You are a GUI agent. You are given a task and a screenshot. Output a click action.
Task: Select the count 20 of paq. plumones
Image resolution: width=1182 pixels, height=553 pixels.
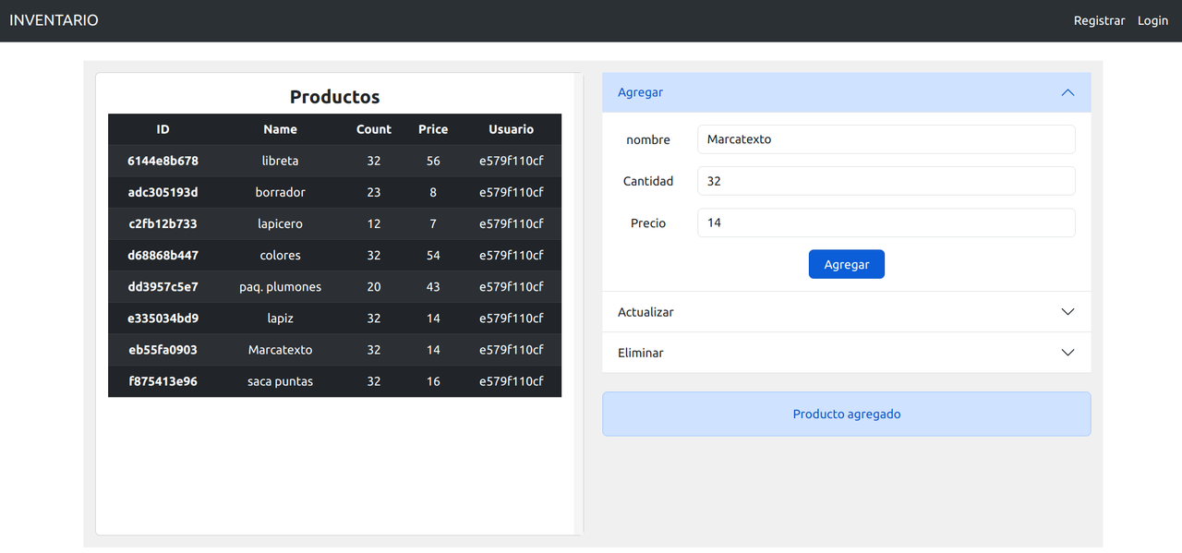point(374,286)
